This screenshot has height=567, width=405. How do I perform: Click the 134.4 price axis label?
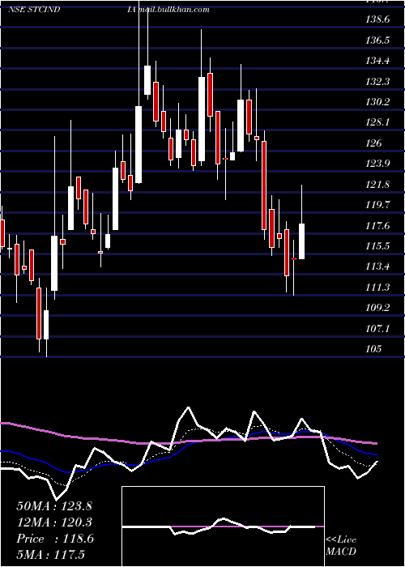pyautogui.click(x=378, y=61)
